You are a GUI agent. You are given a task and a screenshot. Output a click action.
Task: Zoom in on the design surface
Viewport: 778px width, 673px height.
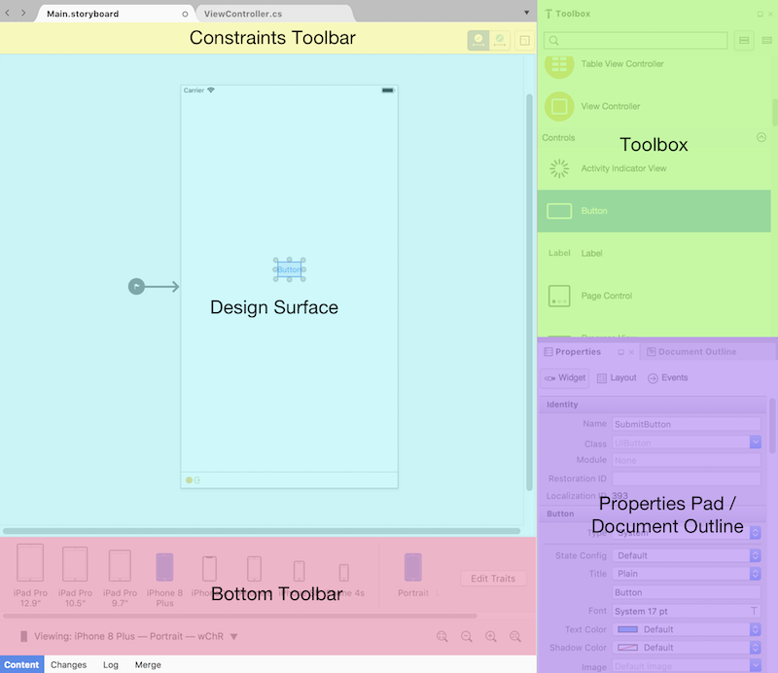tap(491, 637)
